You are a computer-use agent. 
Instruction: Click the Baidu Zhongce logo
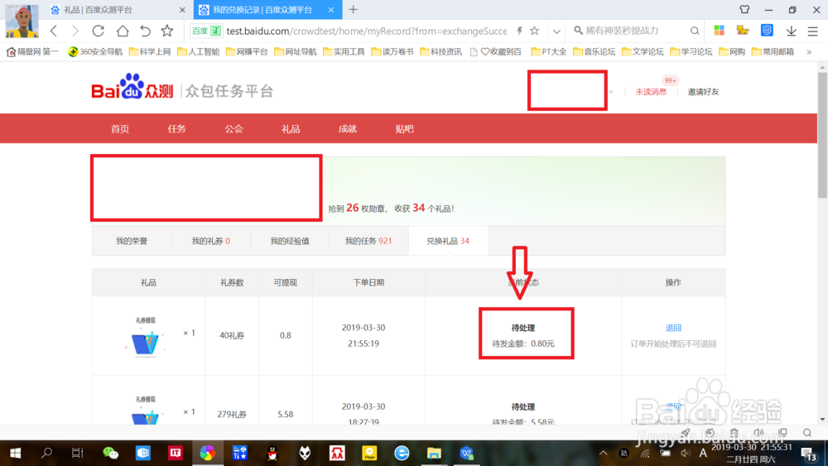(x=132, y=87)
